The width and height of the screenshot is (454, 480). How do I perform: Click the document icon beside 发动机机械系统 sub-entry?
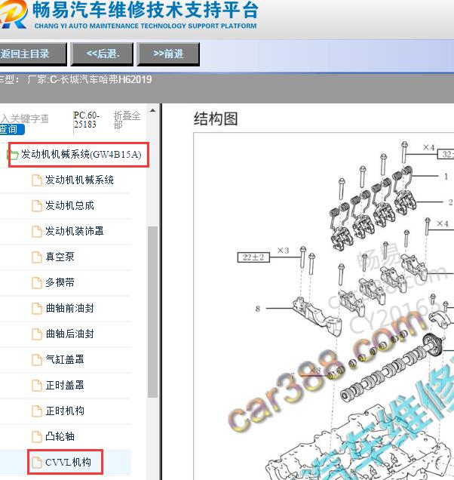pyautogui.click(x=37, y=180)
